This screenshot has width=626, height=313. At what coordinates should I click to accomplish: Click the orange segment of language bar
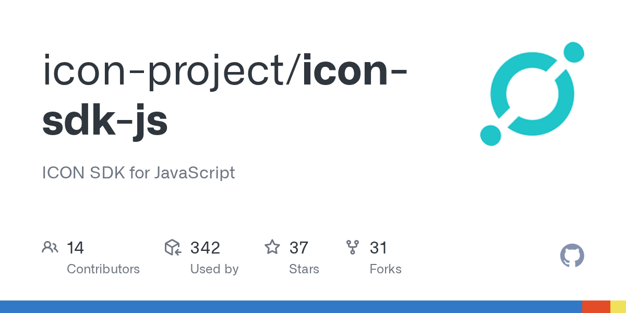(x=596, y=307)
